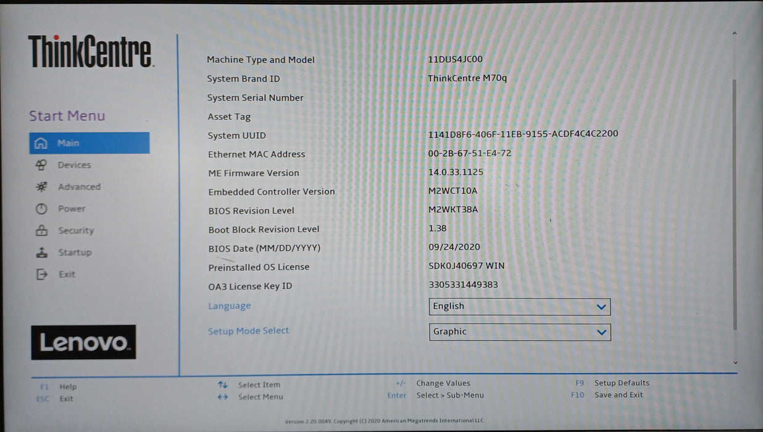Click the up-down arrows Select Item icon
The image size is (763, 432).
pos(223,384)
